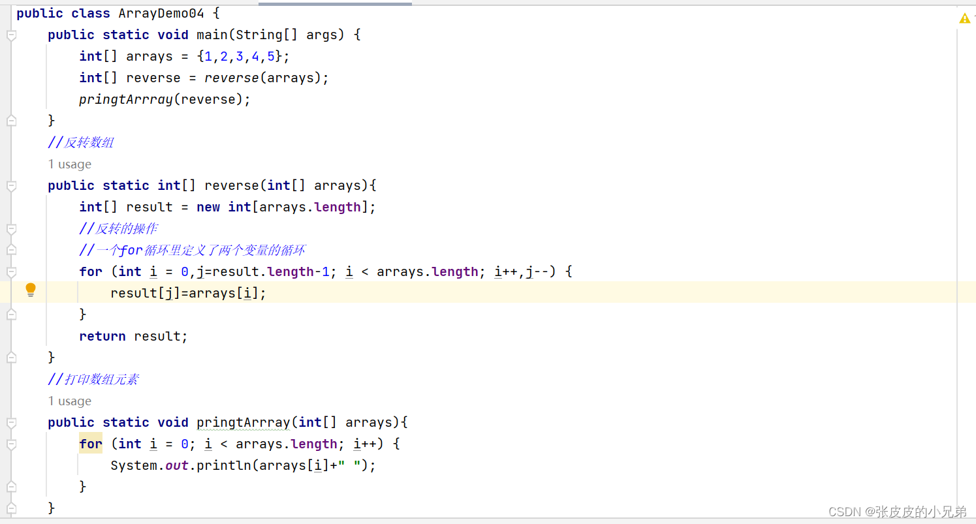Click the //打印数组元素 comment

point(93,380)
